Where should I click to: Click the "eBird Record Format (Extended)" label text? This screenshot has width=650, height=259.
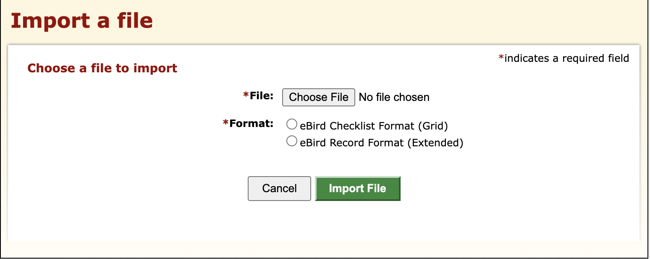coord(381,143)
